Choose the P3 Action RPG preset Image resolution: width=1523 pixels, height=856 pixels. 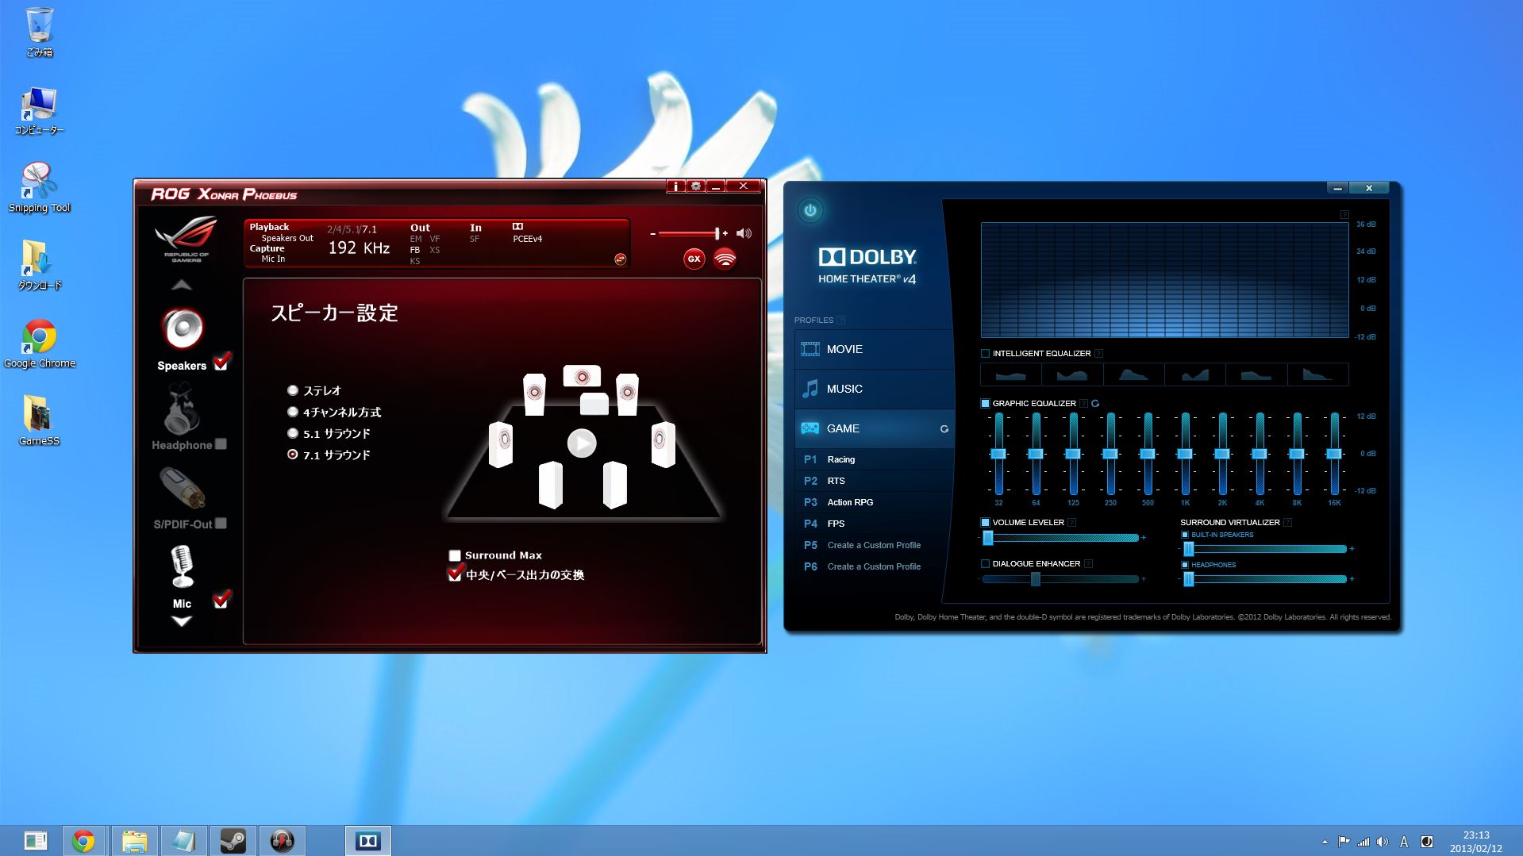pos(874,502)
